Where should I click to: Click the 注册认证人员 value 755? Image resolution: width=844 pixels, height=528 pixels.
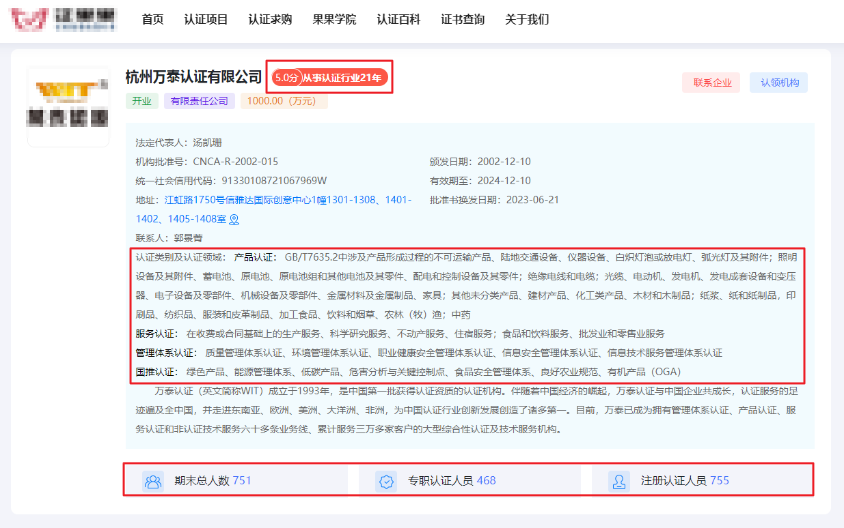click(x=720, y=480)
